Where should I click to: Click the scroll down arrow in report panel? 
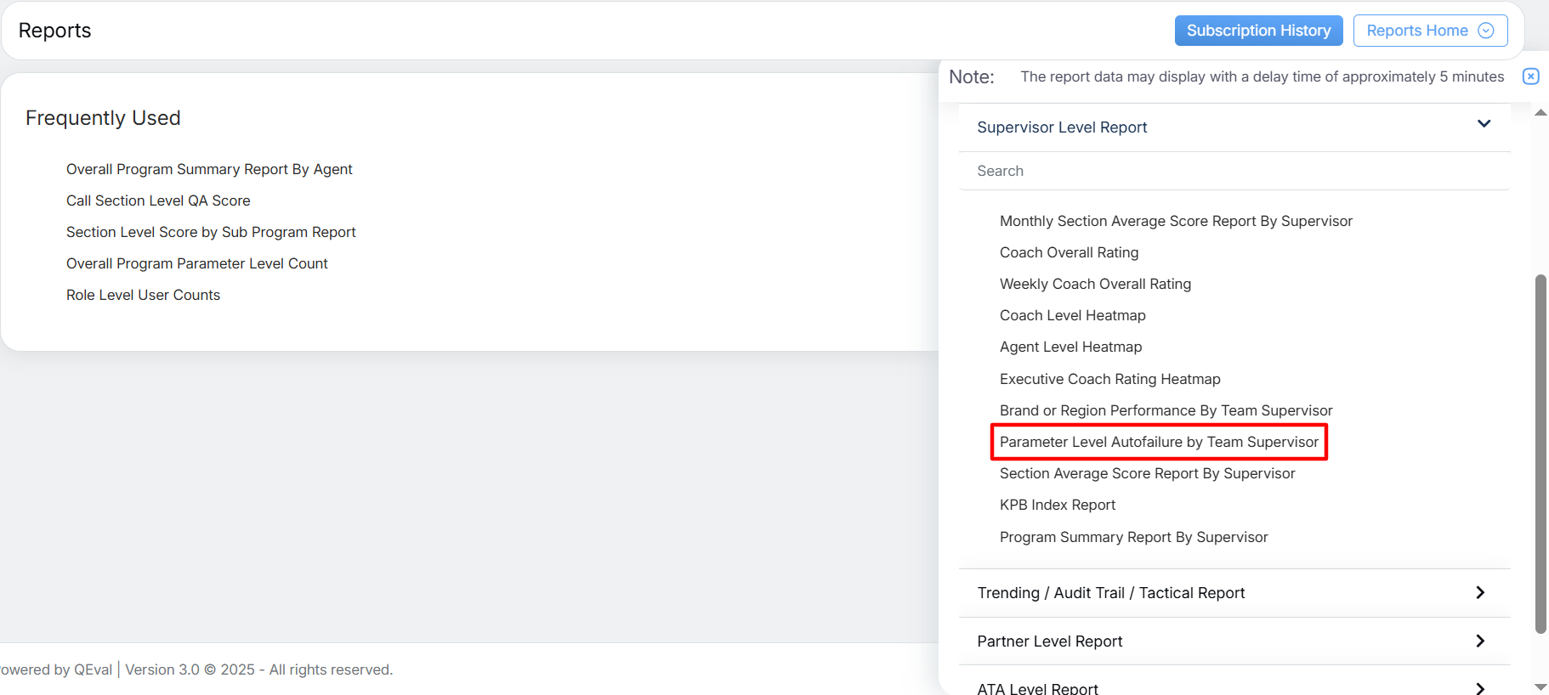pos(1540,687)
